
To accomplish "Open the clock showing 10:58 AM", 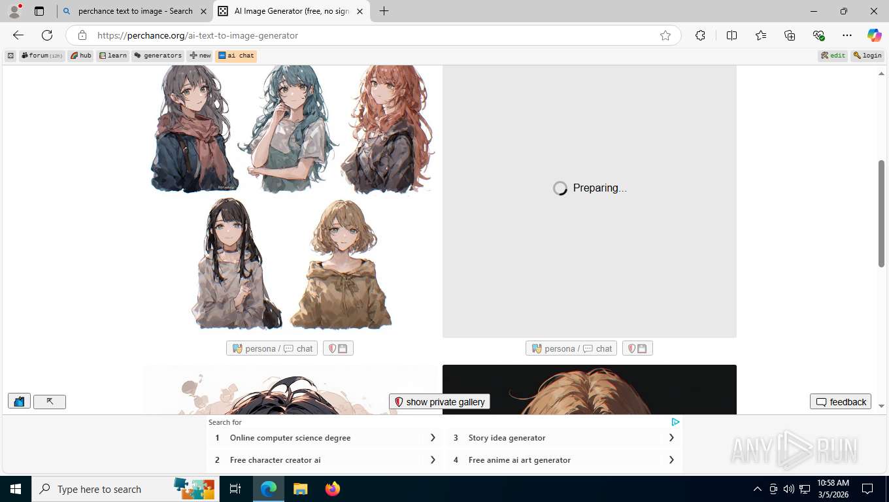I will tap(833, 489).
